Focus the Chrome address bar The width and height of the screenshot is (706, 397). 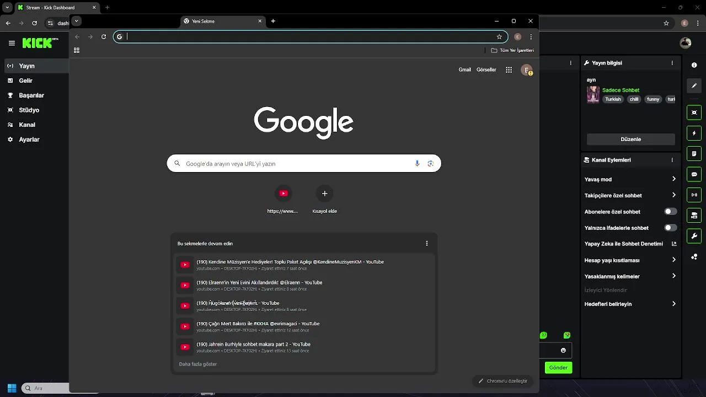(x=311, y=37)
